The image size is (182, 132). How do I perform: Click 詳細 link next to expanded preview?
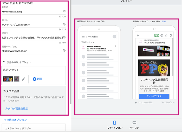(164, 22)
